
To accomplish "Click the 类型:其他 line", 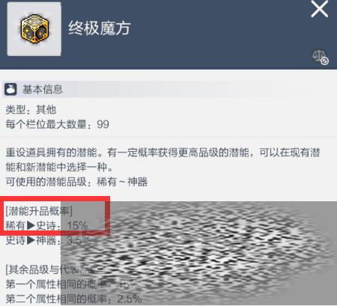I will click(31, 109).
